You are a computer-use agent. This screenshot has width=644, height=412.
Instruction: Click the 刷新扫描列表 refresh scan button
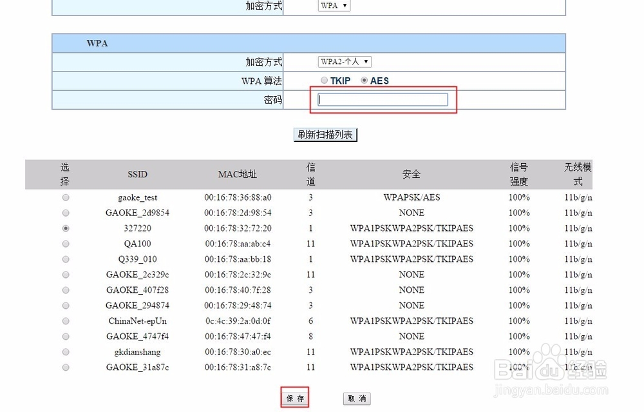[325, 135]
